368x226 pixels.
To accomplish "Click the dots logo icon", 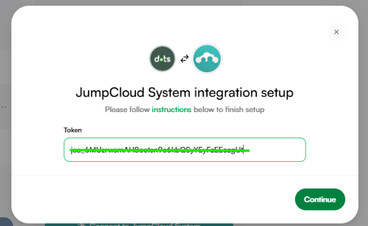I will tap(162, 59).
